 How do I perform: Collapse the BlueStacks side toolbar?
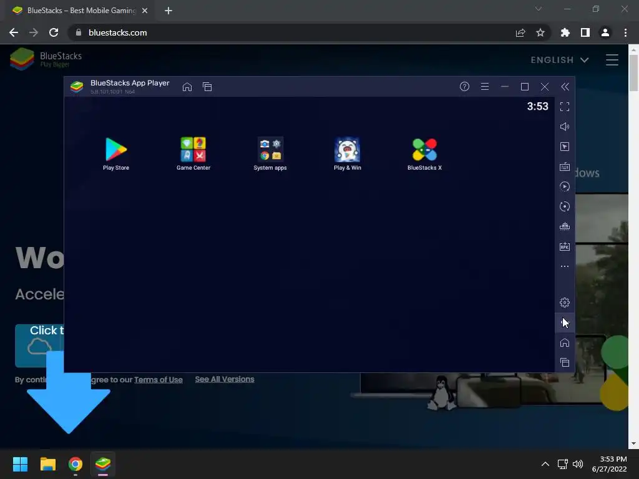565,86
